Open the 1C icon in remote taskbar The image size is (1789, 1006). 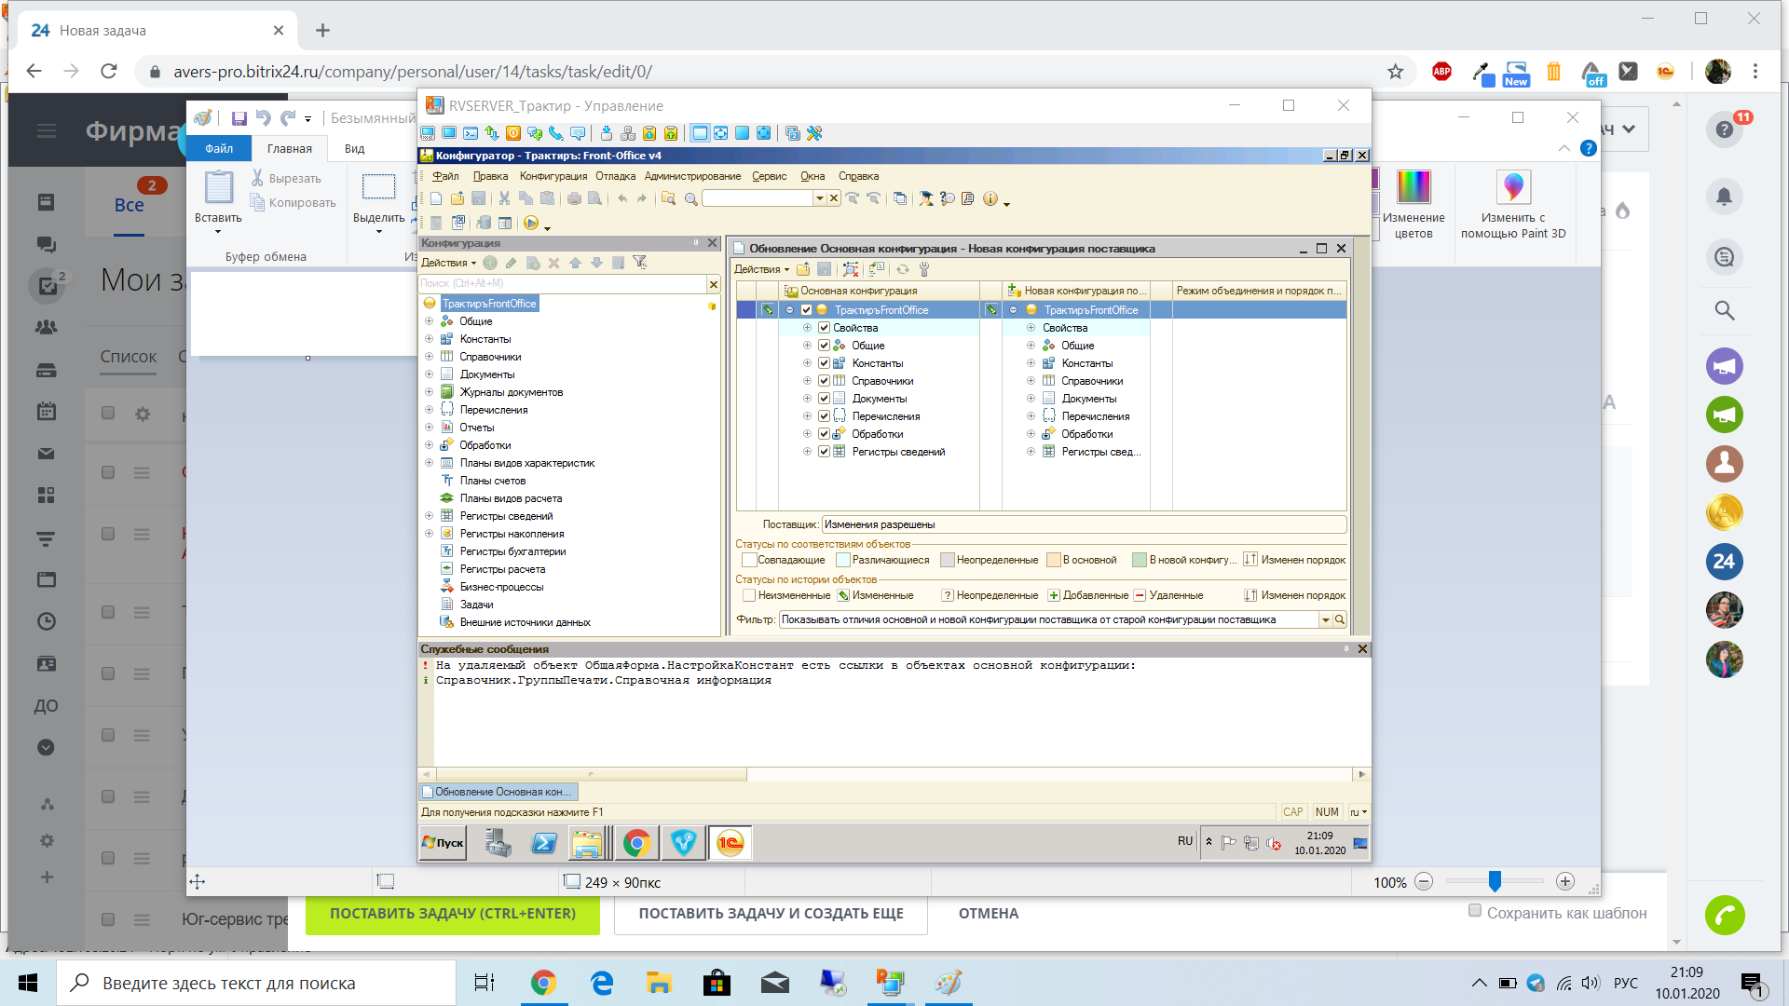click(x=730, y=844)
